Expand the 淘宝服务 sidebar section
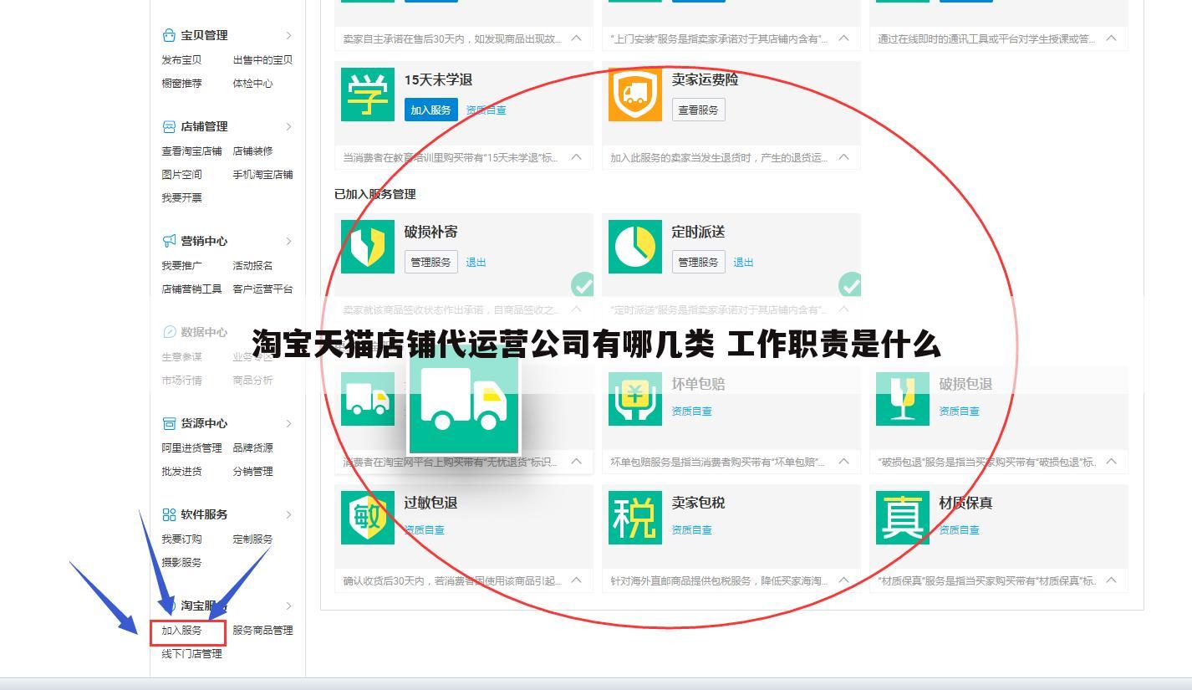Screen dimensions: 1192x690 288,606
